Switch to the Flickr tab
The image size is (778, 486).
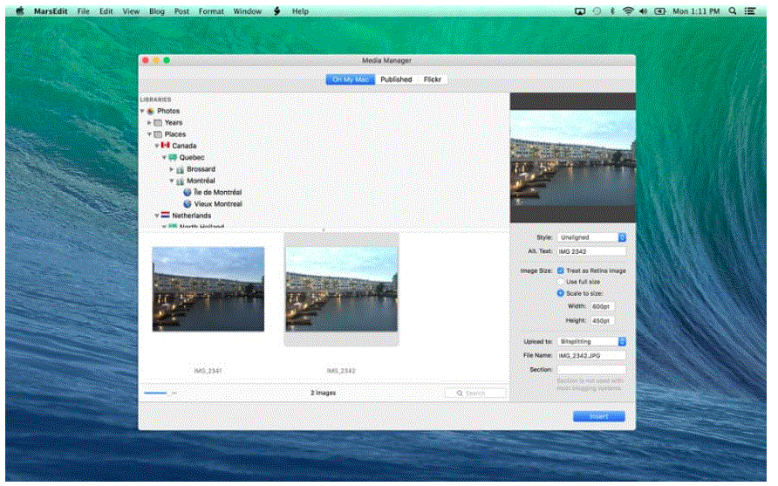(x=432, y=79)
